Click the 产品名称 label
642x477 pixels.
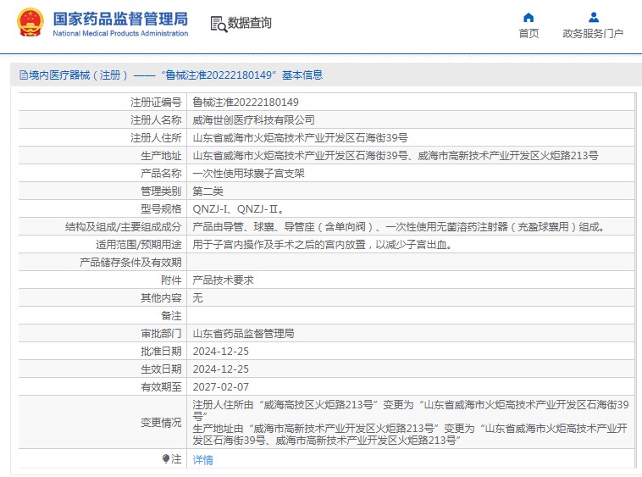click(161, 173)
